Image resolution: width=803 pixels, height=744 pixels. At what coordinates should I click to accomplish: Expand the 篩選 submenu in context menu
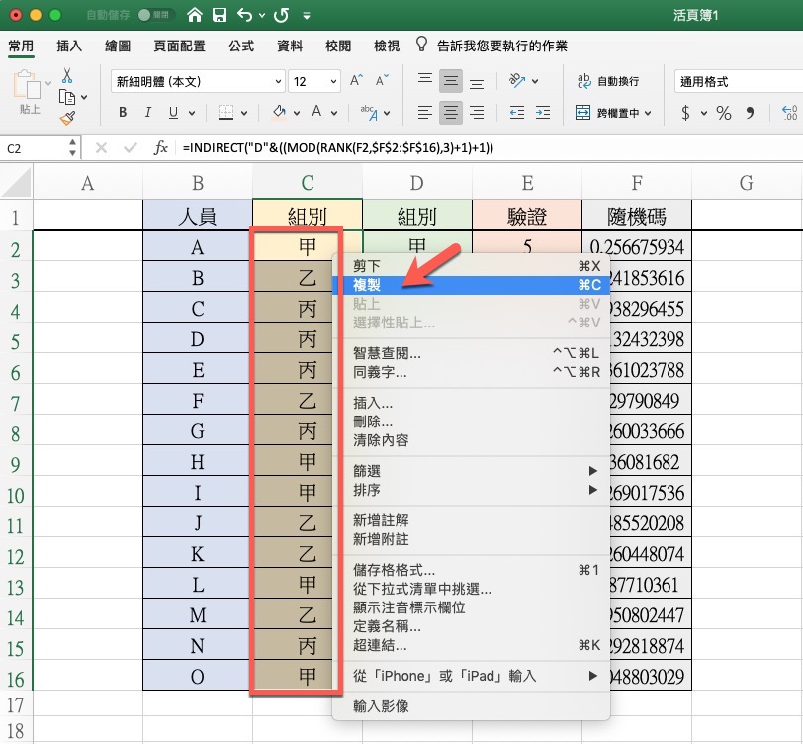pyautogui.click(x=475, y=471)
